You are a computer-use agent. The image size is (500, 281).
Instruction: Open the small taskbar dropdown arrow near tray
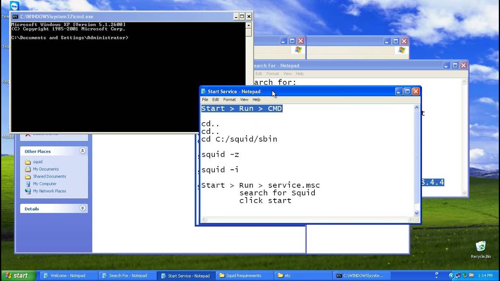tap(436, 278)
